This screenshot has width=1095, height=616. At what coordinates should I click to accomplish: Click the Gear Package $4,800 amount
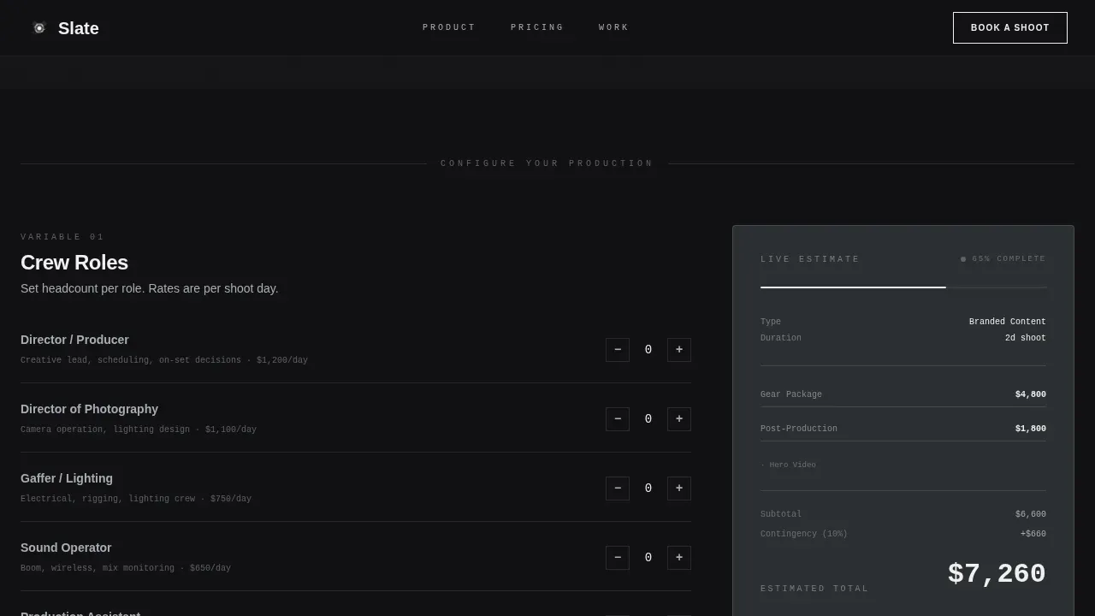(1031, 394)
